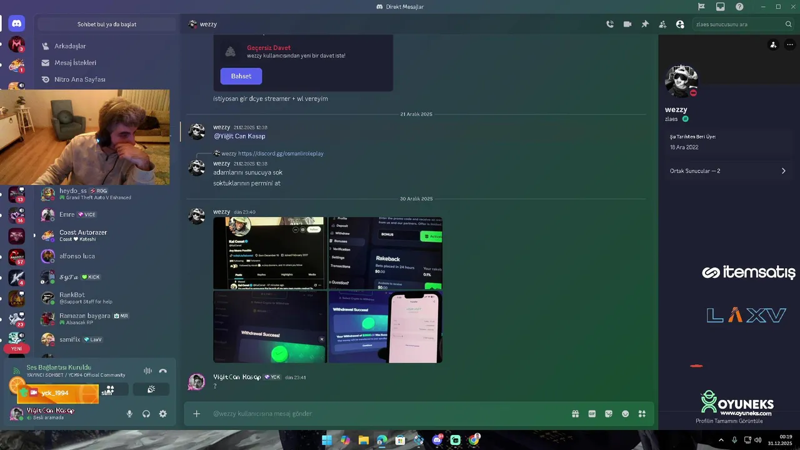Open Windows Start menu
Image resolution: width=800 pixels, height=450 pixels.
pos(327,440)
